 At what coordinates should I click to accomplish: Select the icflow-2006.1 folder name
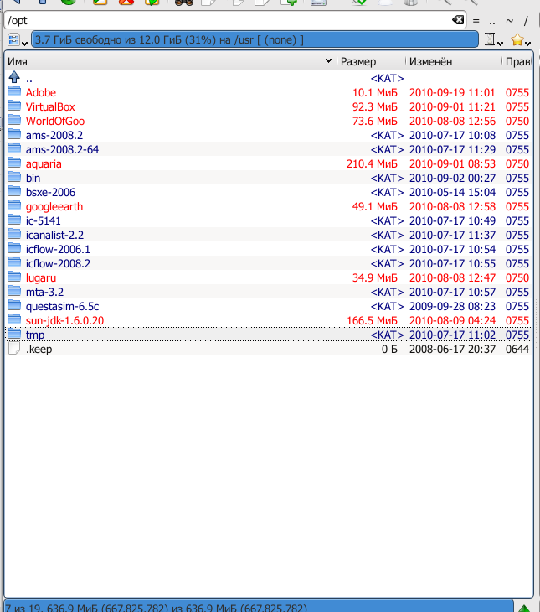(x=58, y=249)
